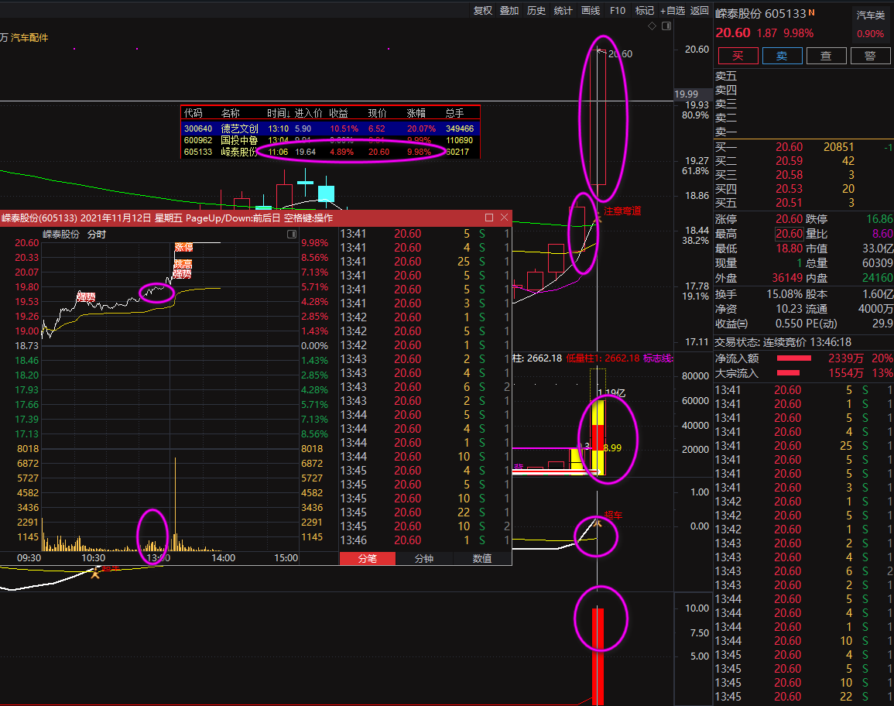Click the 查 query button
This screenshot has height=706, width=894.
826,55
